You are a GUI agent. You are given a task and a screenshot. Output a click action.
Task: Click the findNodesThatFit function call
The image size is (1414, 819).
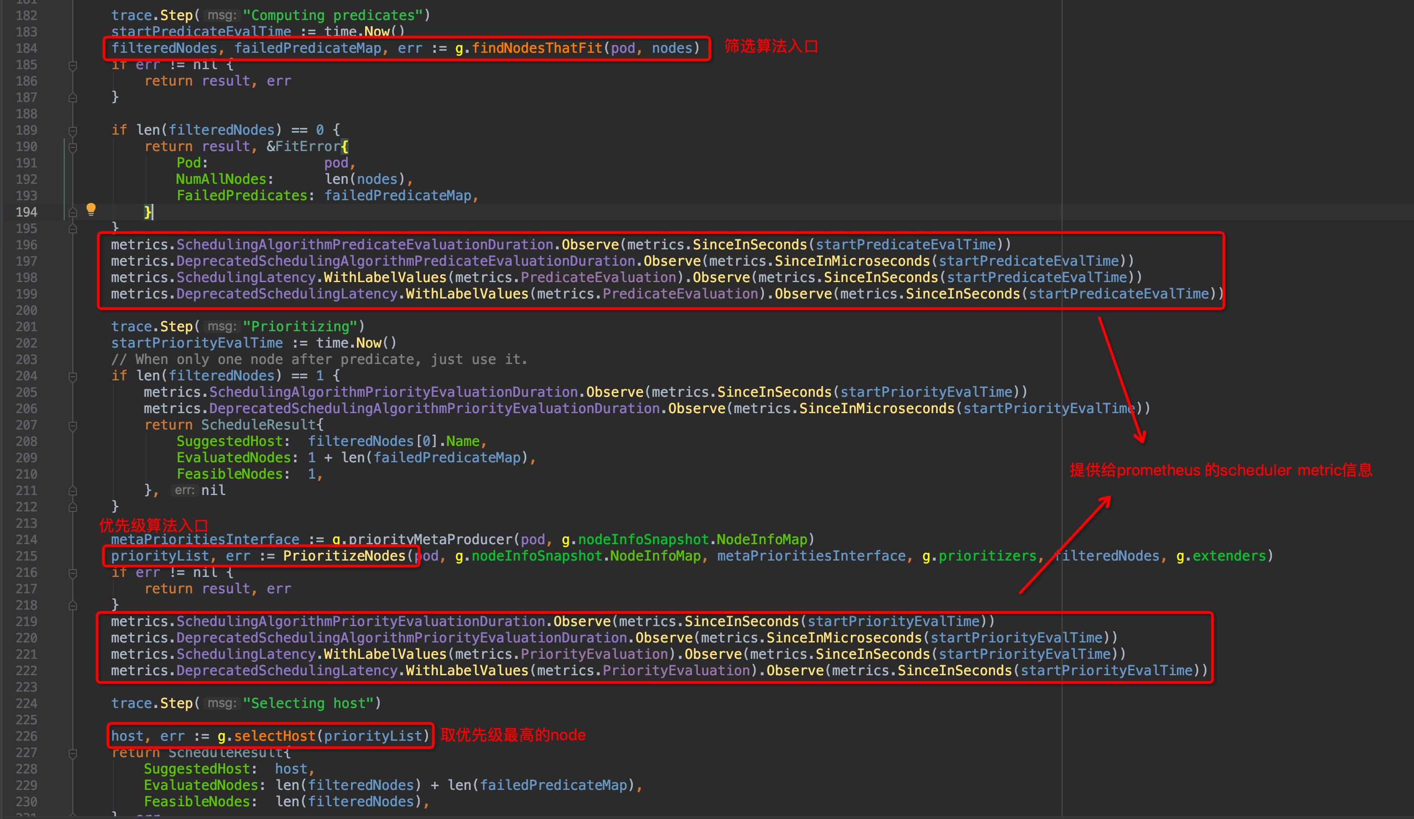tap(536, 48)
